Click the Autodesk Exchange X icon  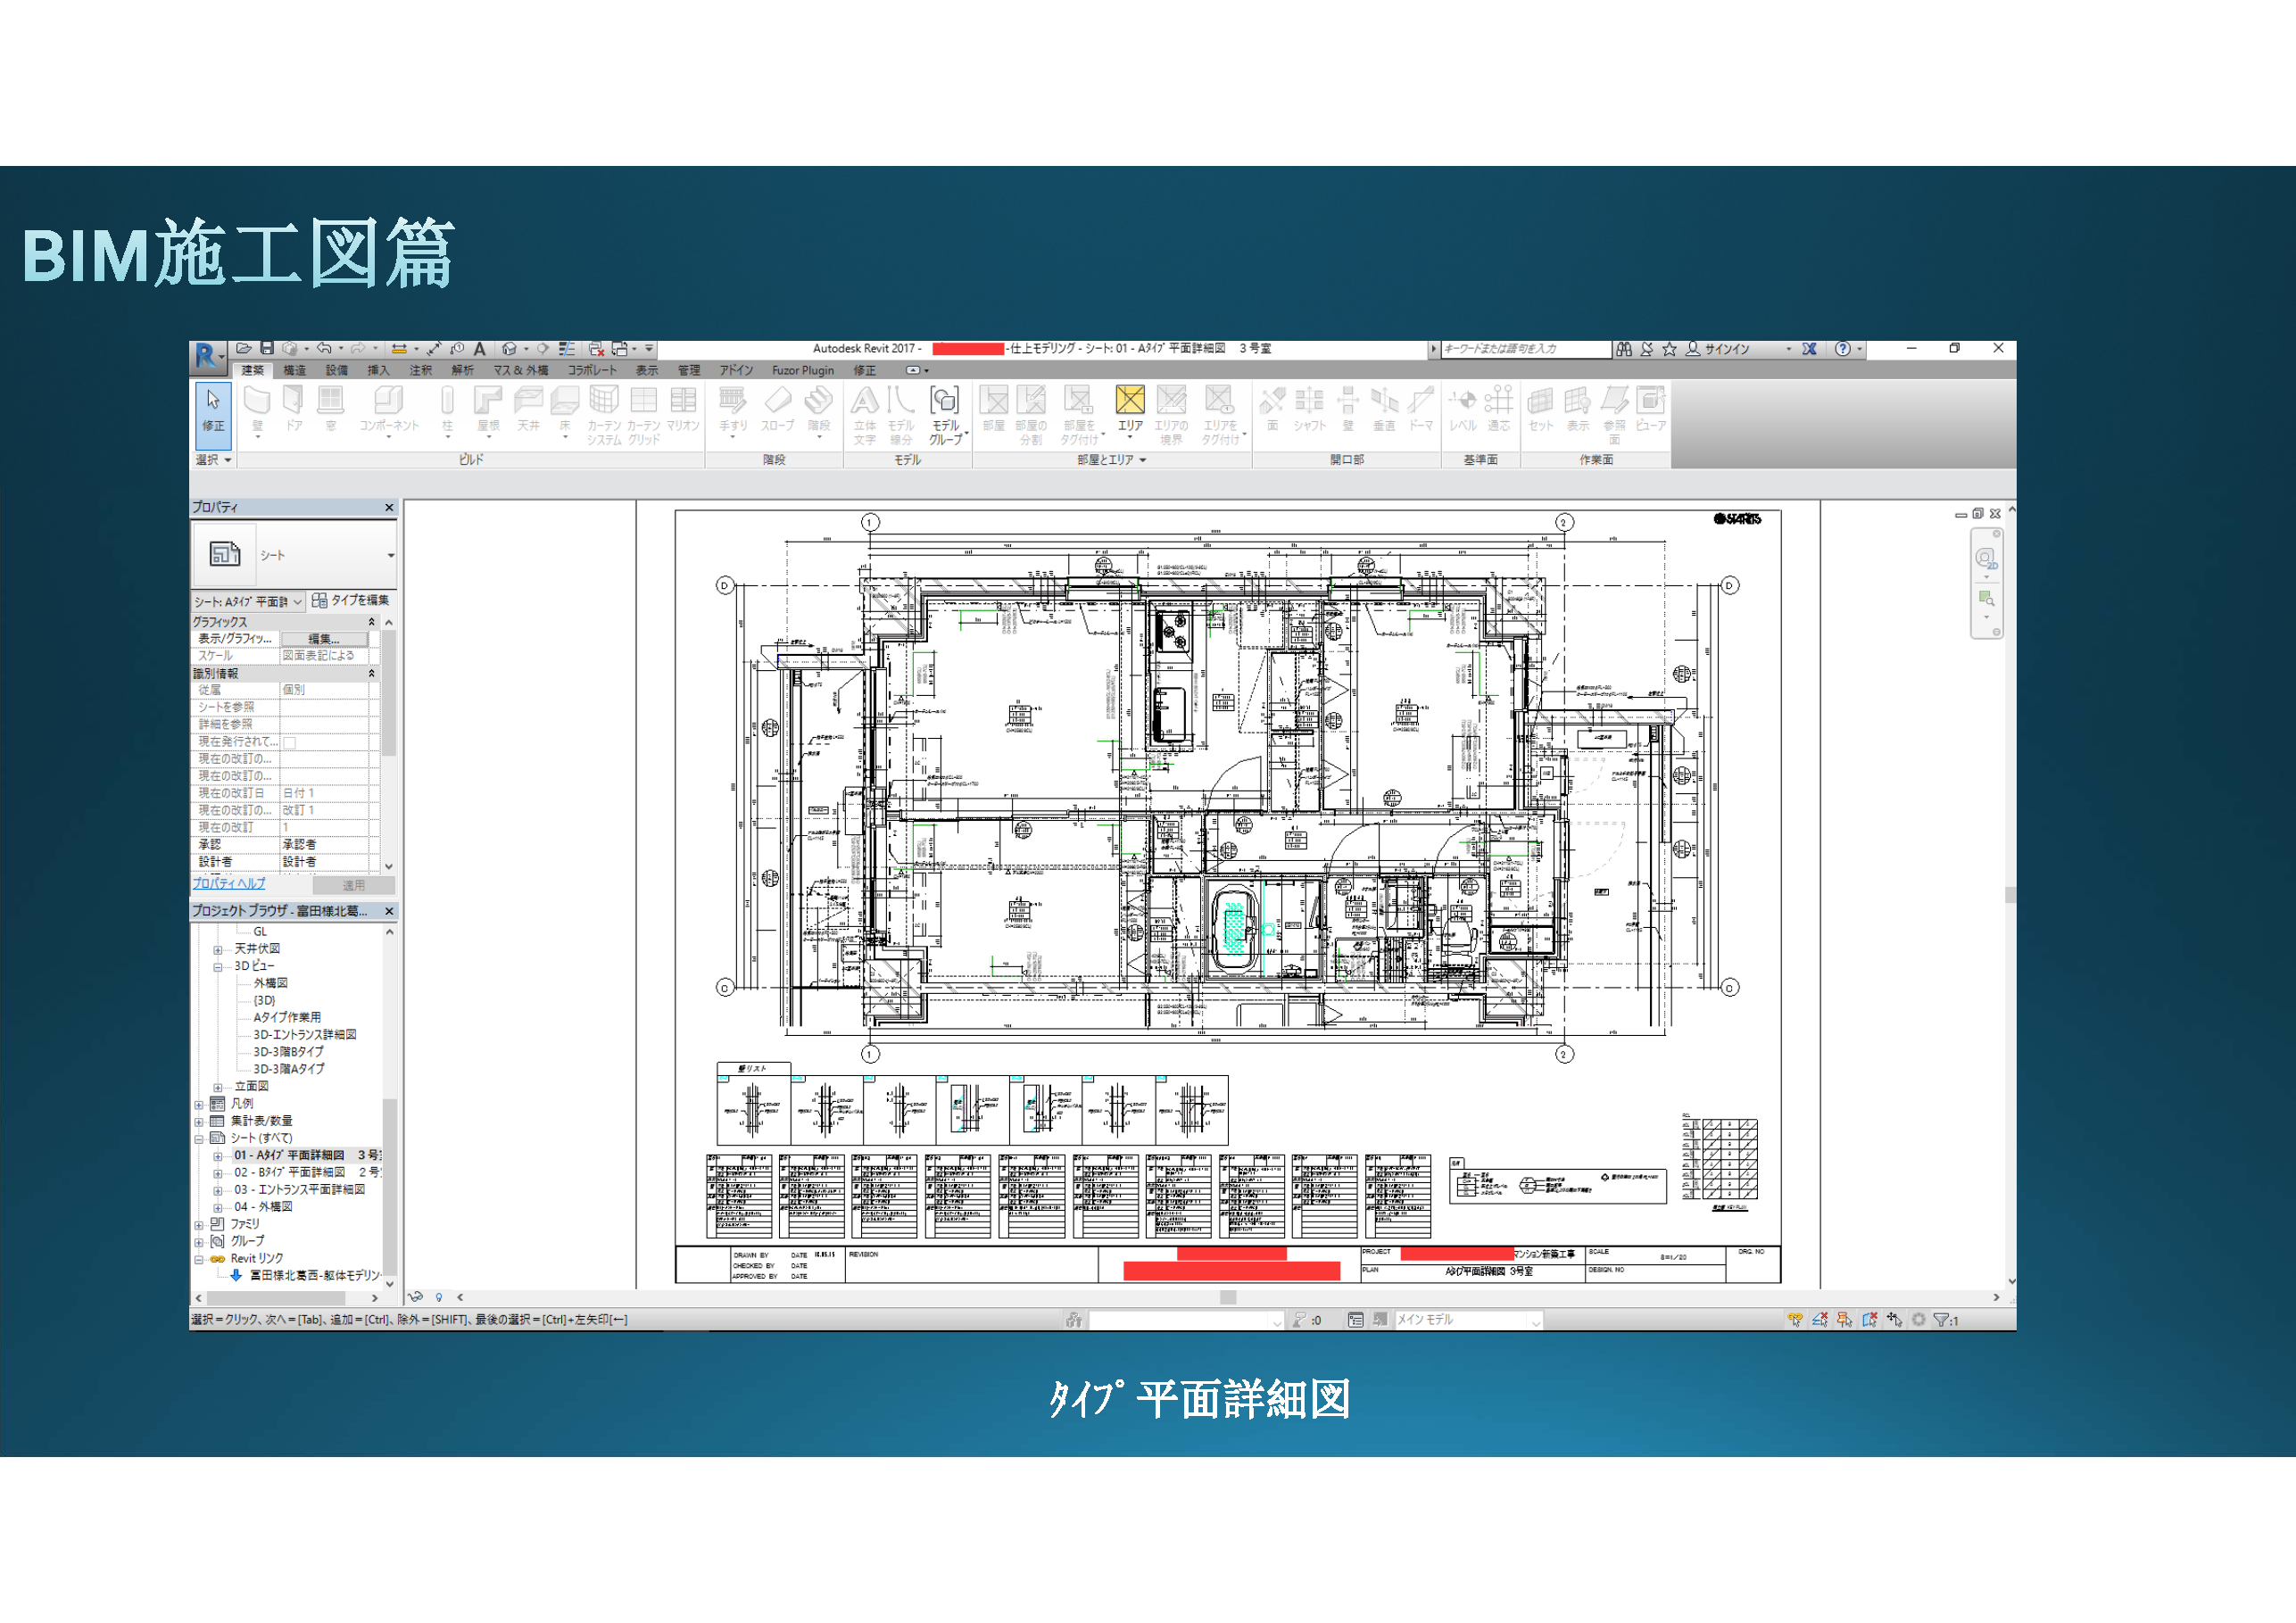click(1809, 349)
